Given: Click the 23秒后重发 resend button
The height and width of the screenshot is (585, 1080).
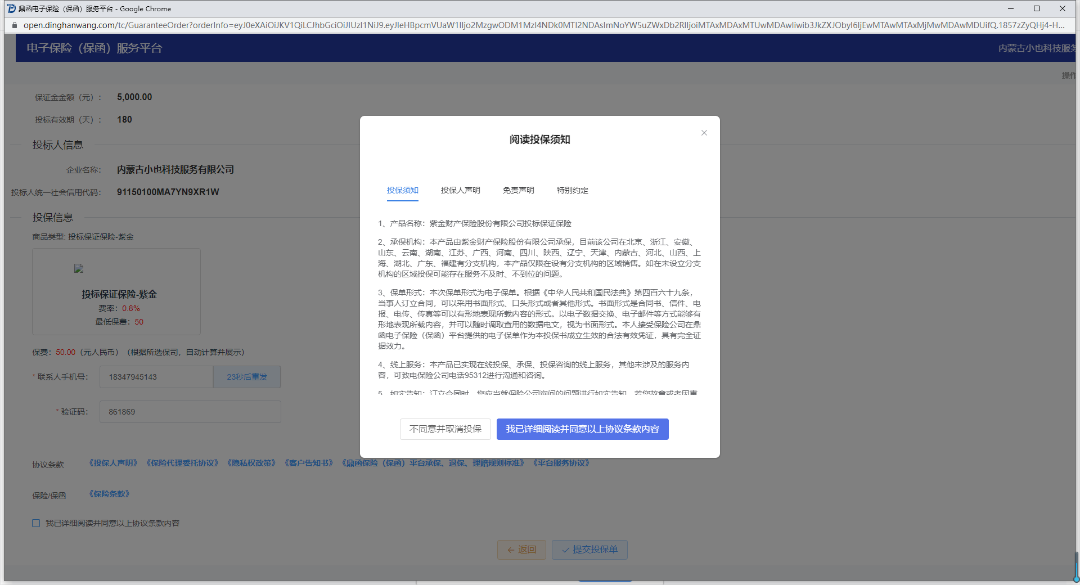Looking at the screenshot, I should pos(247,377).
